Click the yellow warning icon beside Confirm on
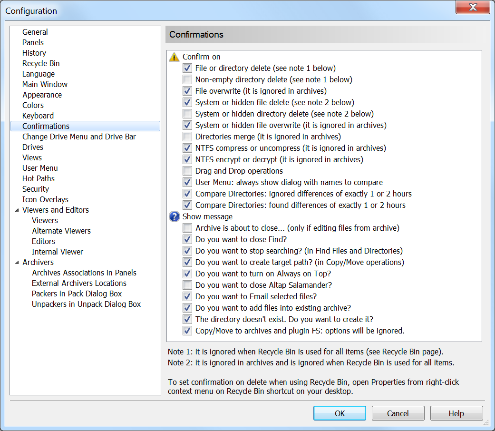Viewport: 495px width, 431px height. click(175, 57)
